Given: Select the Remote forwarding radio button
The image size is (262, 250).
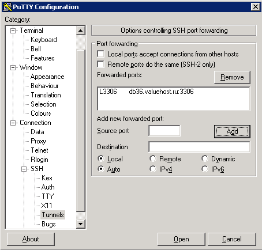Looking at the screenshot, I should coord(153,158).
